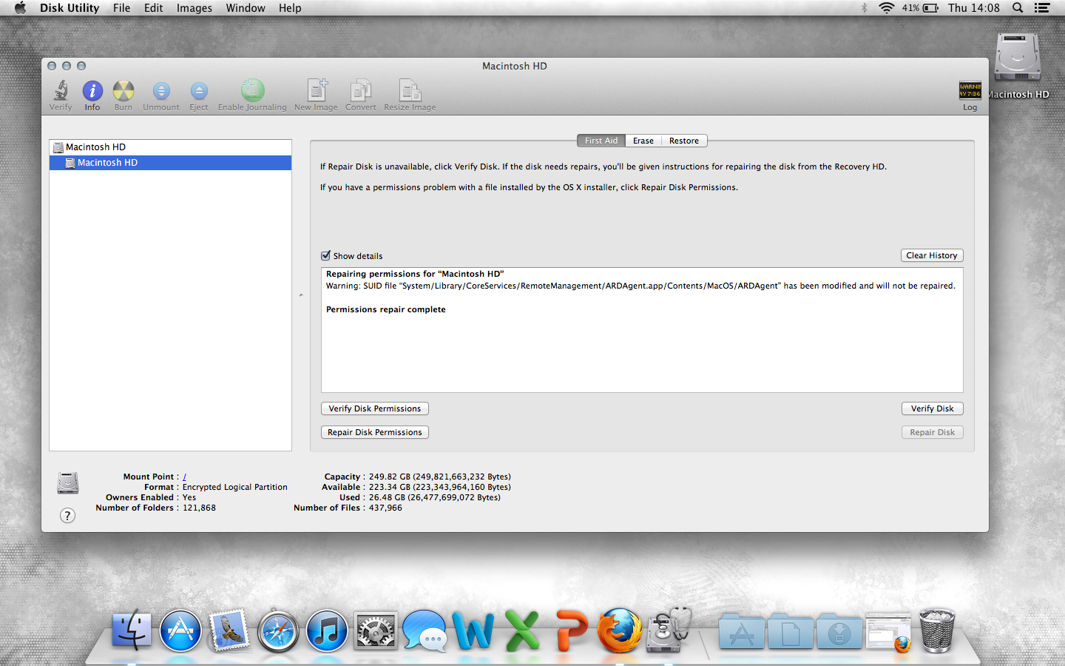Open the help question mark button
The width and height of the screenshot is (1065, 666).
[67, 516]
